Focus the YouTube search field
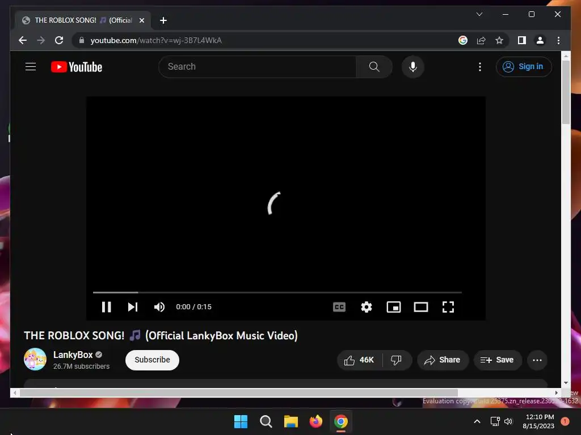 [x=258, y=67]
